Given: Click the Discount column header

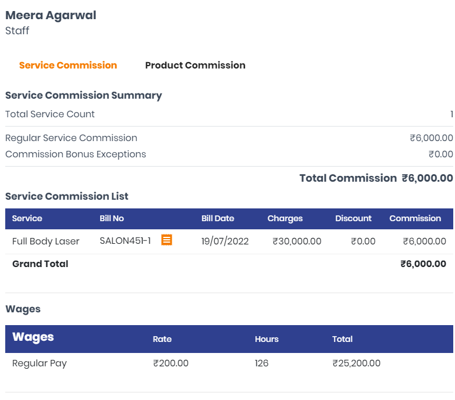Looking at the screenshot, I should coord(353,218).
